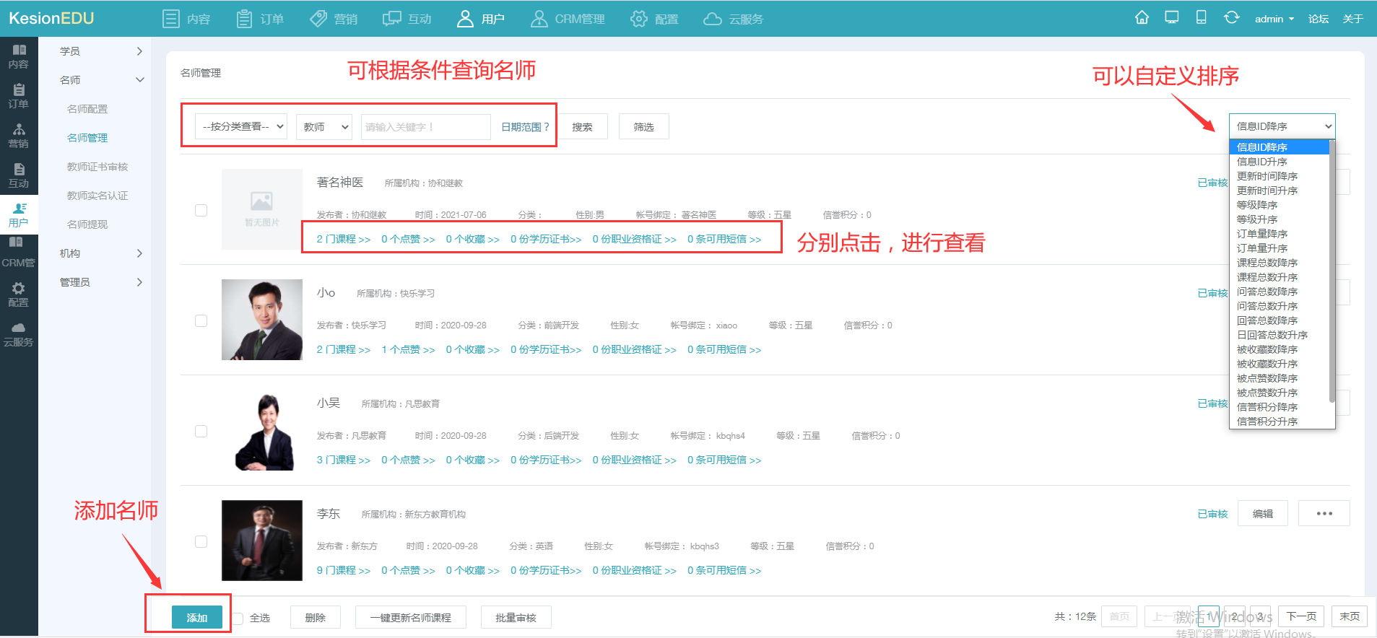Viewport: 1377px width, 638px height.
Task: Open the admin account dropdown
Action: coord(1274,19)
